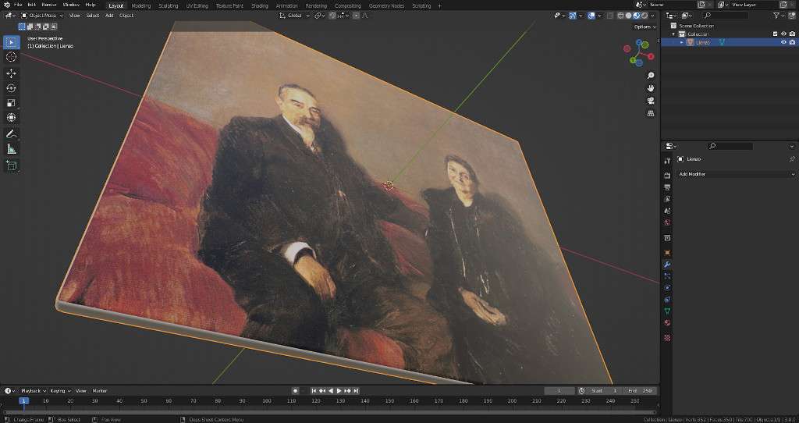The width and height of the screenshot is (799, 423).
Task: Open the Physics properties tab
Action: [x=667, y=288]
